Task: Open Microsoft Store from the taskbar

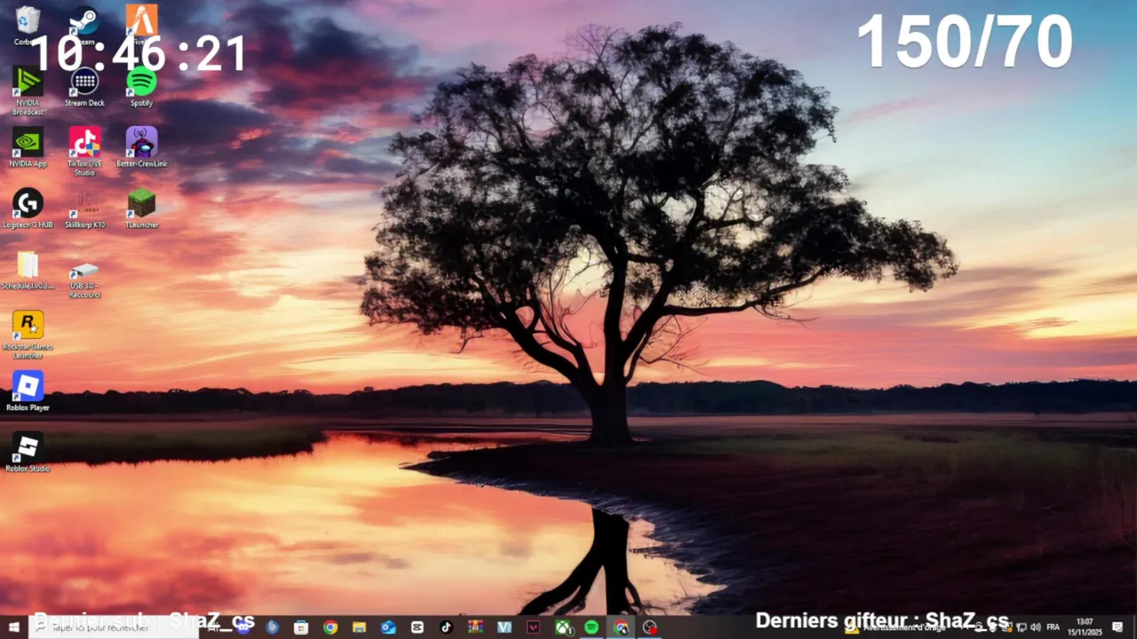Action: click(x=301, y=627)
